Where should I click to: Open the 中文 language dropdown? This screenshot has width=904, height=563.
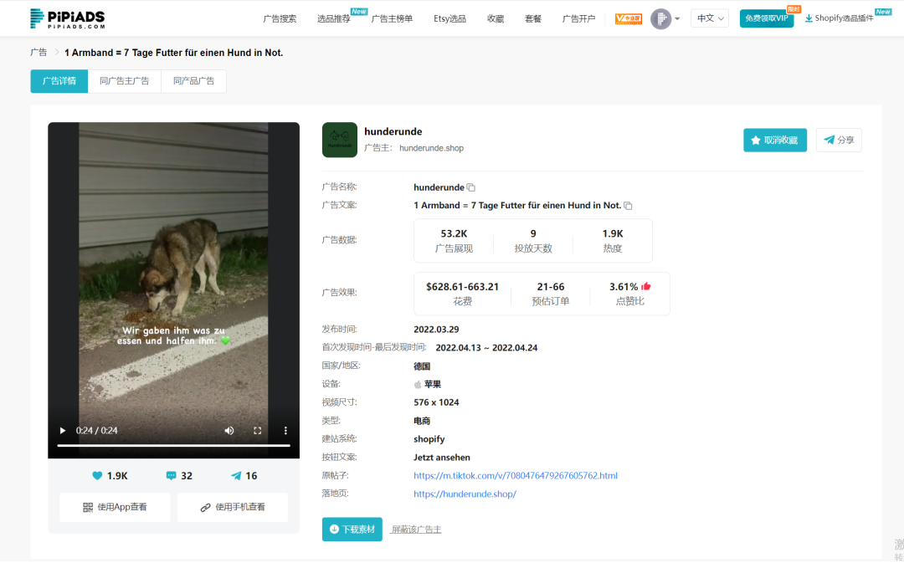[x=710, y=18]
